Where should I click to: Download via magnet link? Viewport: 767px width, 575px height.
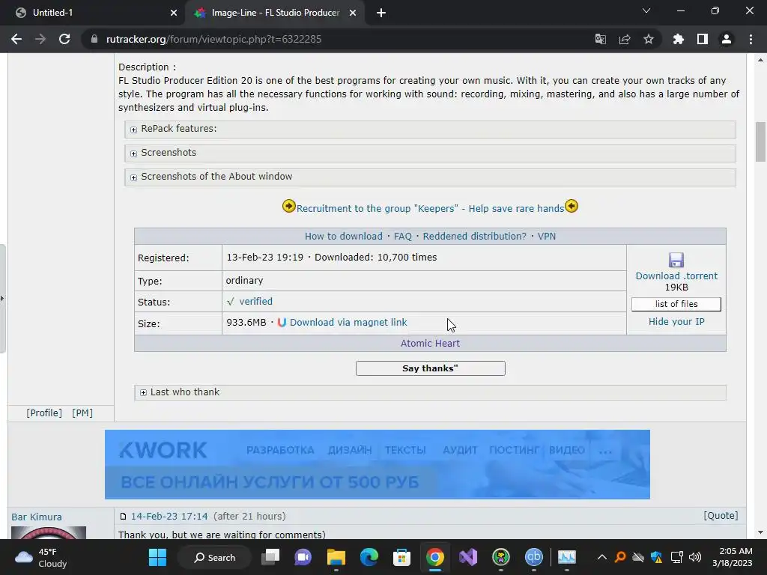click(348, 323)
